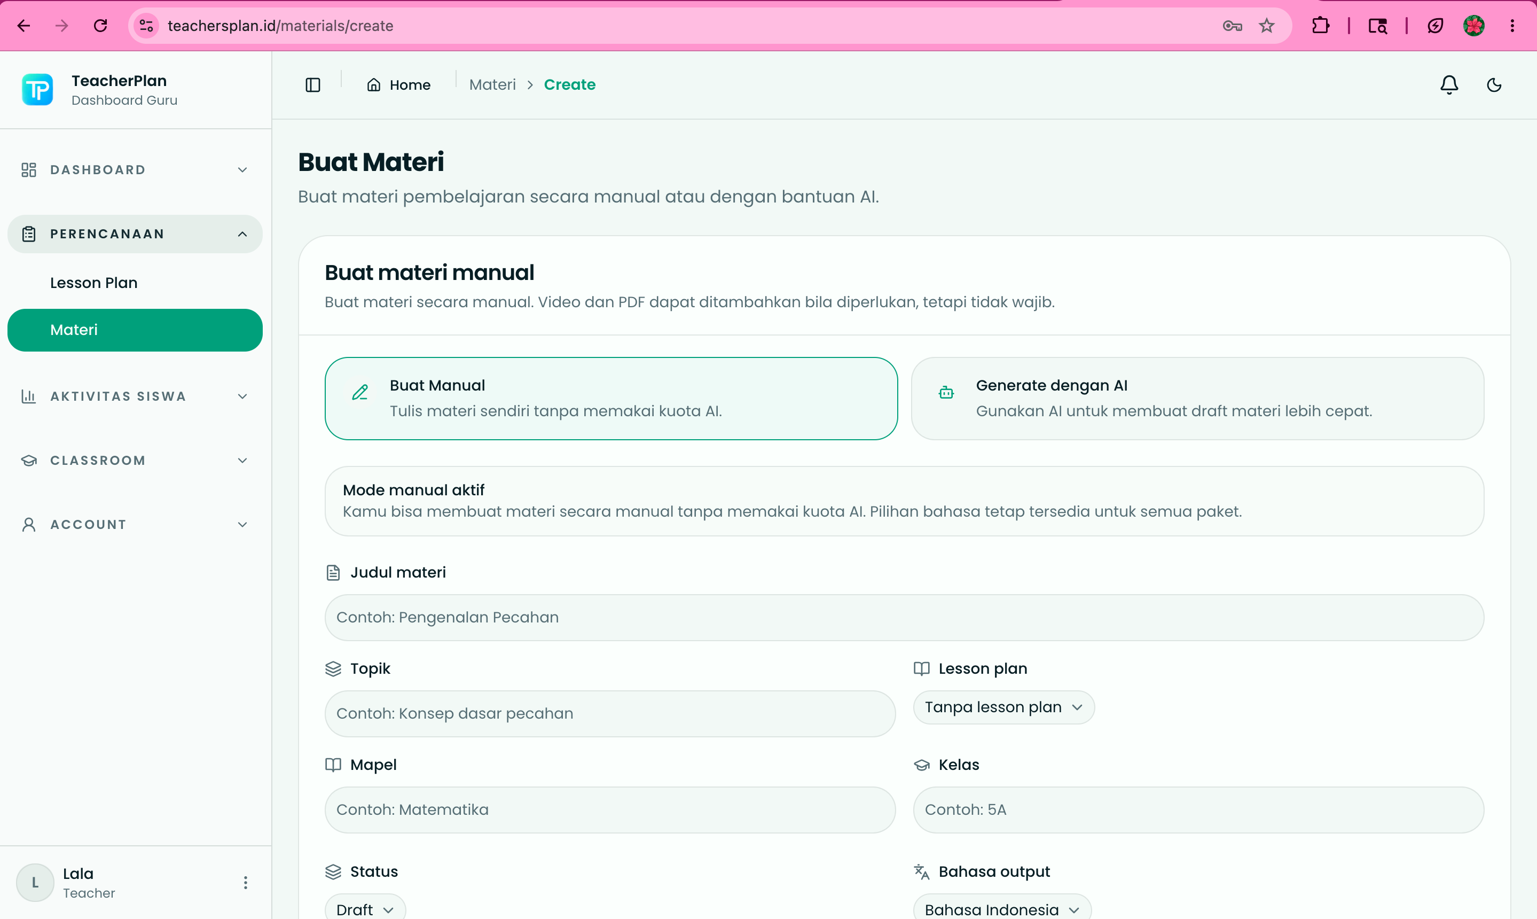Focus the Judul materi input field
This screenshot has width=1537, height=919.
[x=904, y=618]
